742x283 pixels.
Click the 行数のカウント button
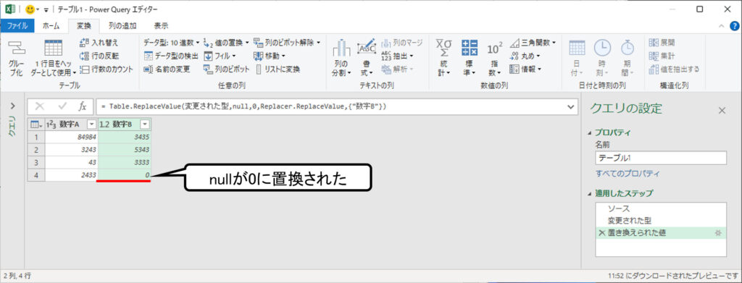click(107, 69)
